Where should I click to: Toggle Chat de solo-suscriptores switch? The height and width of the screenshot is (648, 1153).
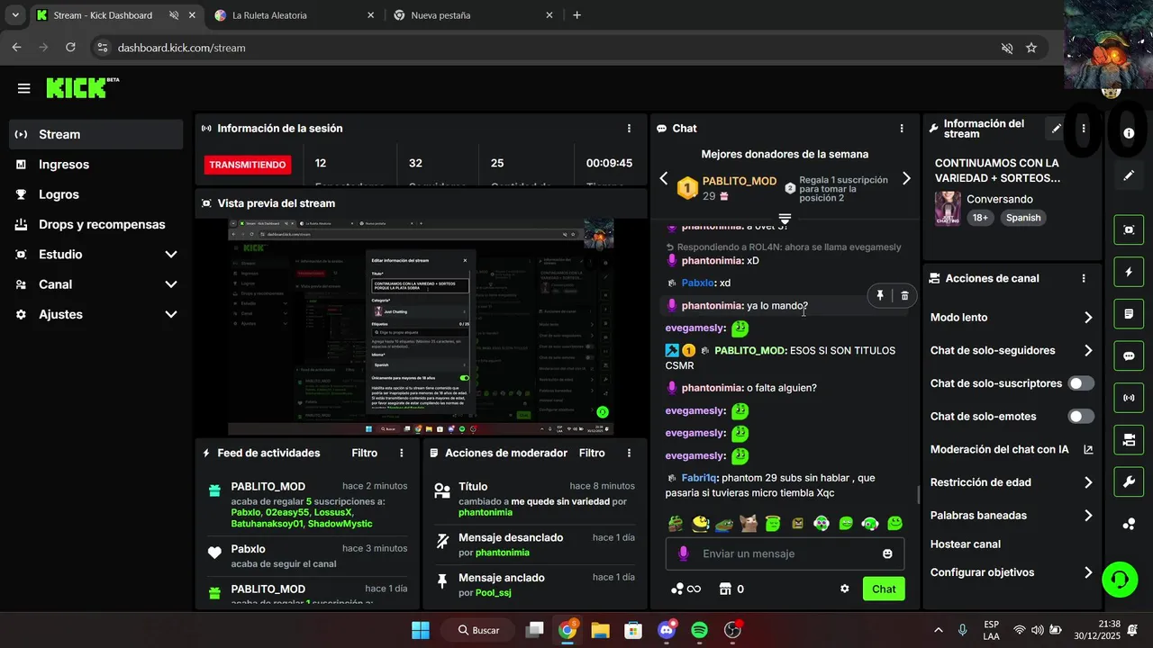point(1081,383)
